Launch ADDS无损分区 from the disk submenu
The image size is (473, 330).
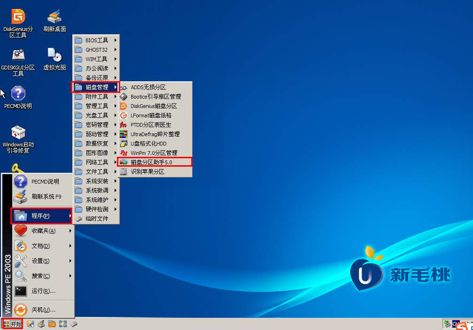(x=155, y=87)
